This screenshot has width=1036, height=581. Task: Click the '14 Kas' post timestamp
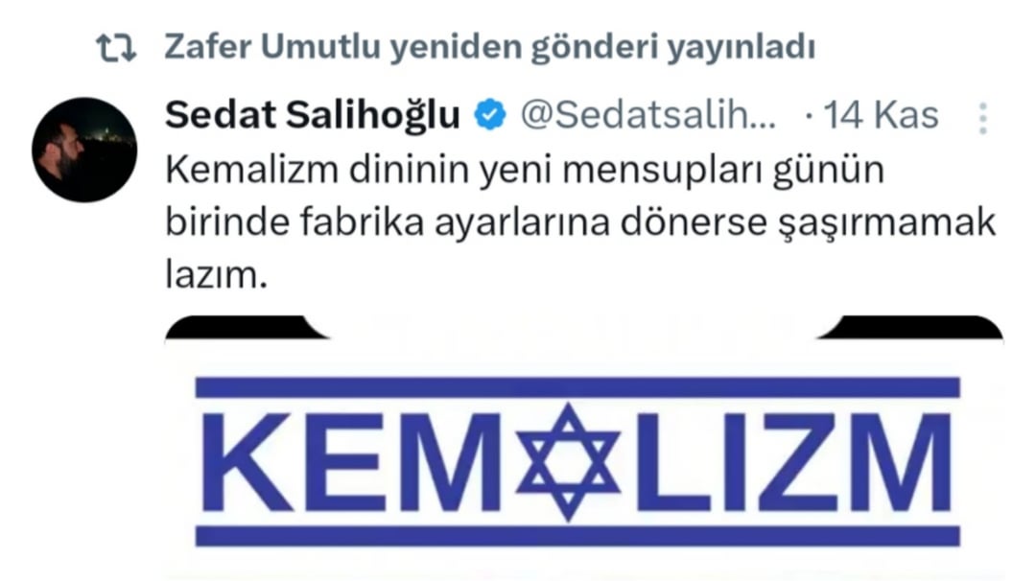(x=881, y=115)
